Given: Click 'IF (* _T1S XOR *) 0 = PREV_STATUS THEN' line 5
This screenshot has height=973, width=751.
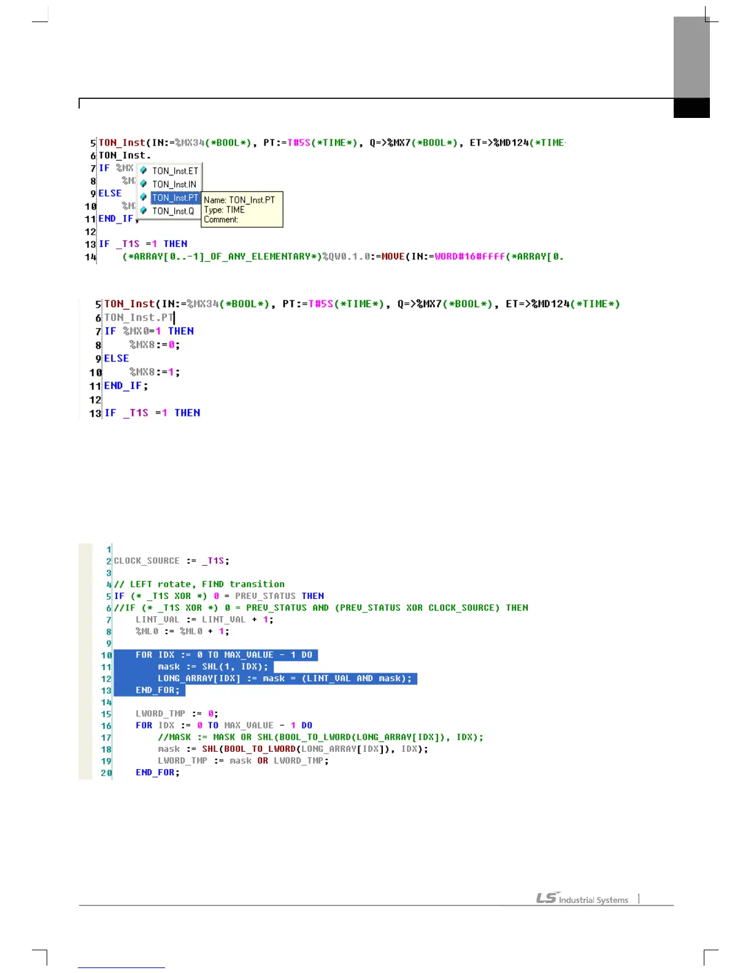Looking at the screenshot, I should pos(219,596).
